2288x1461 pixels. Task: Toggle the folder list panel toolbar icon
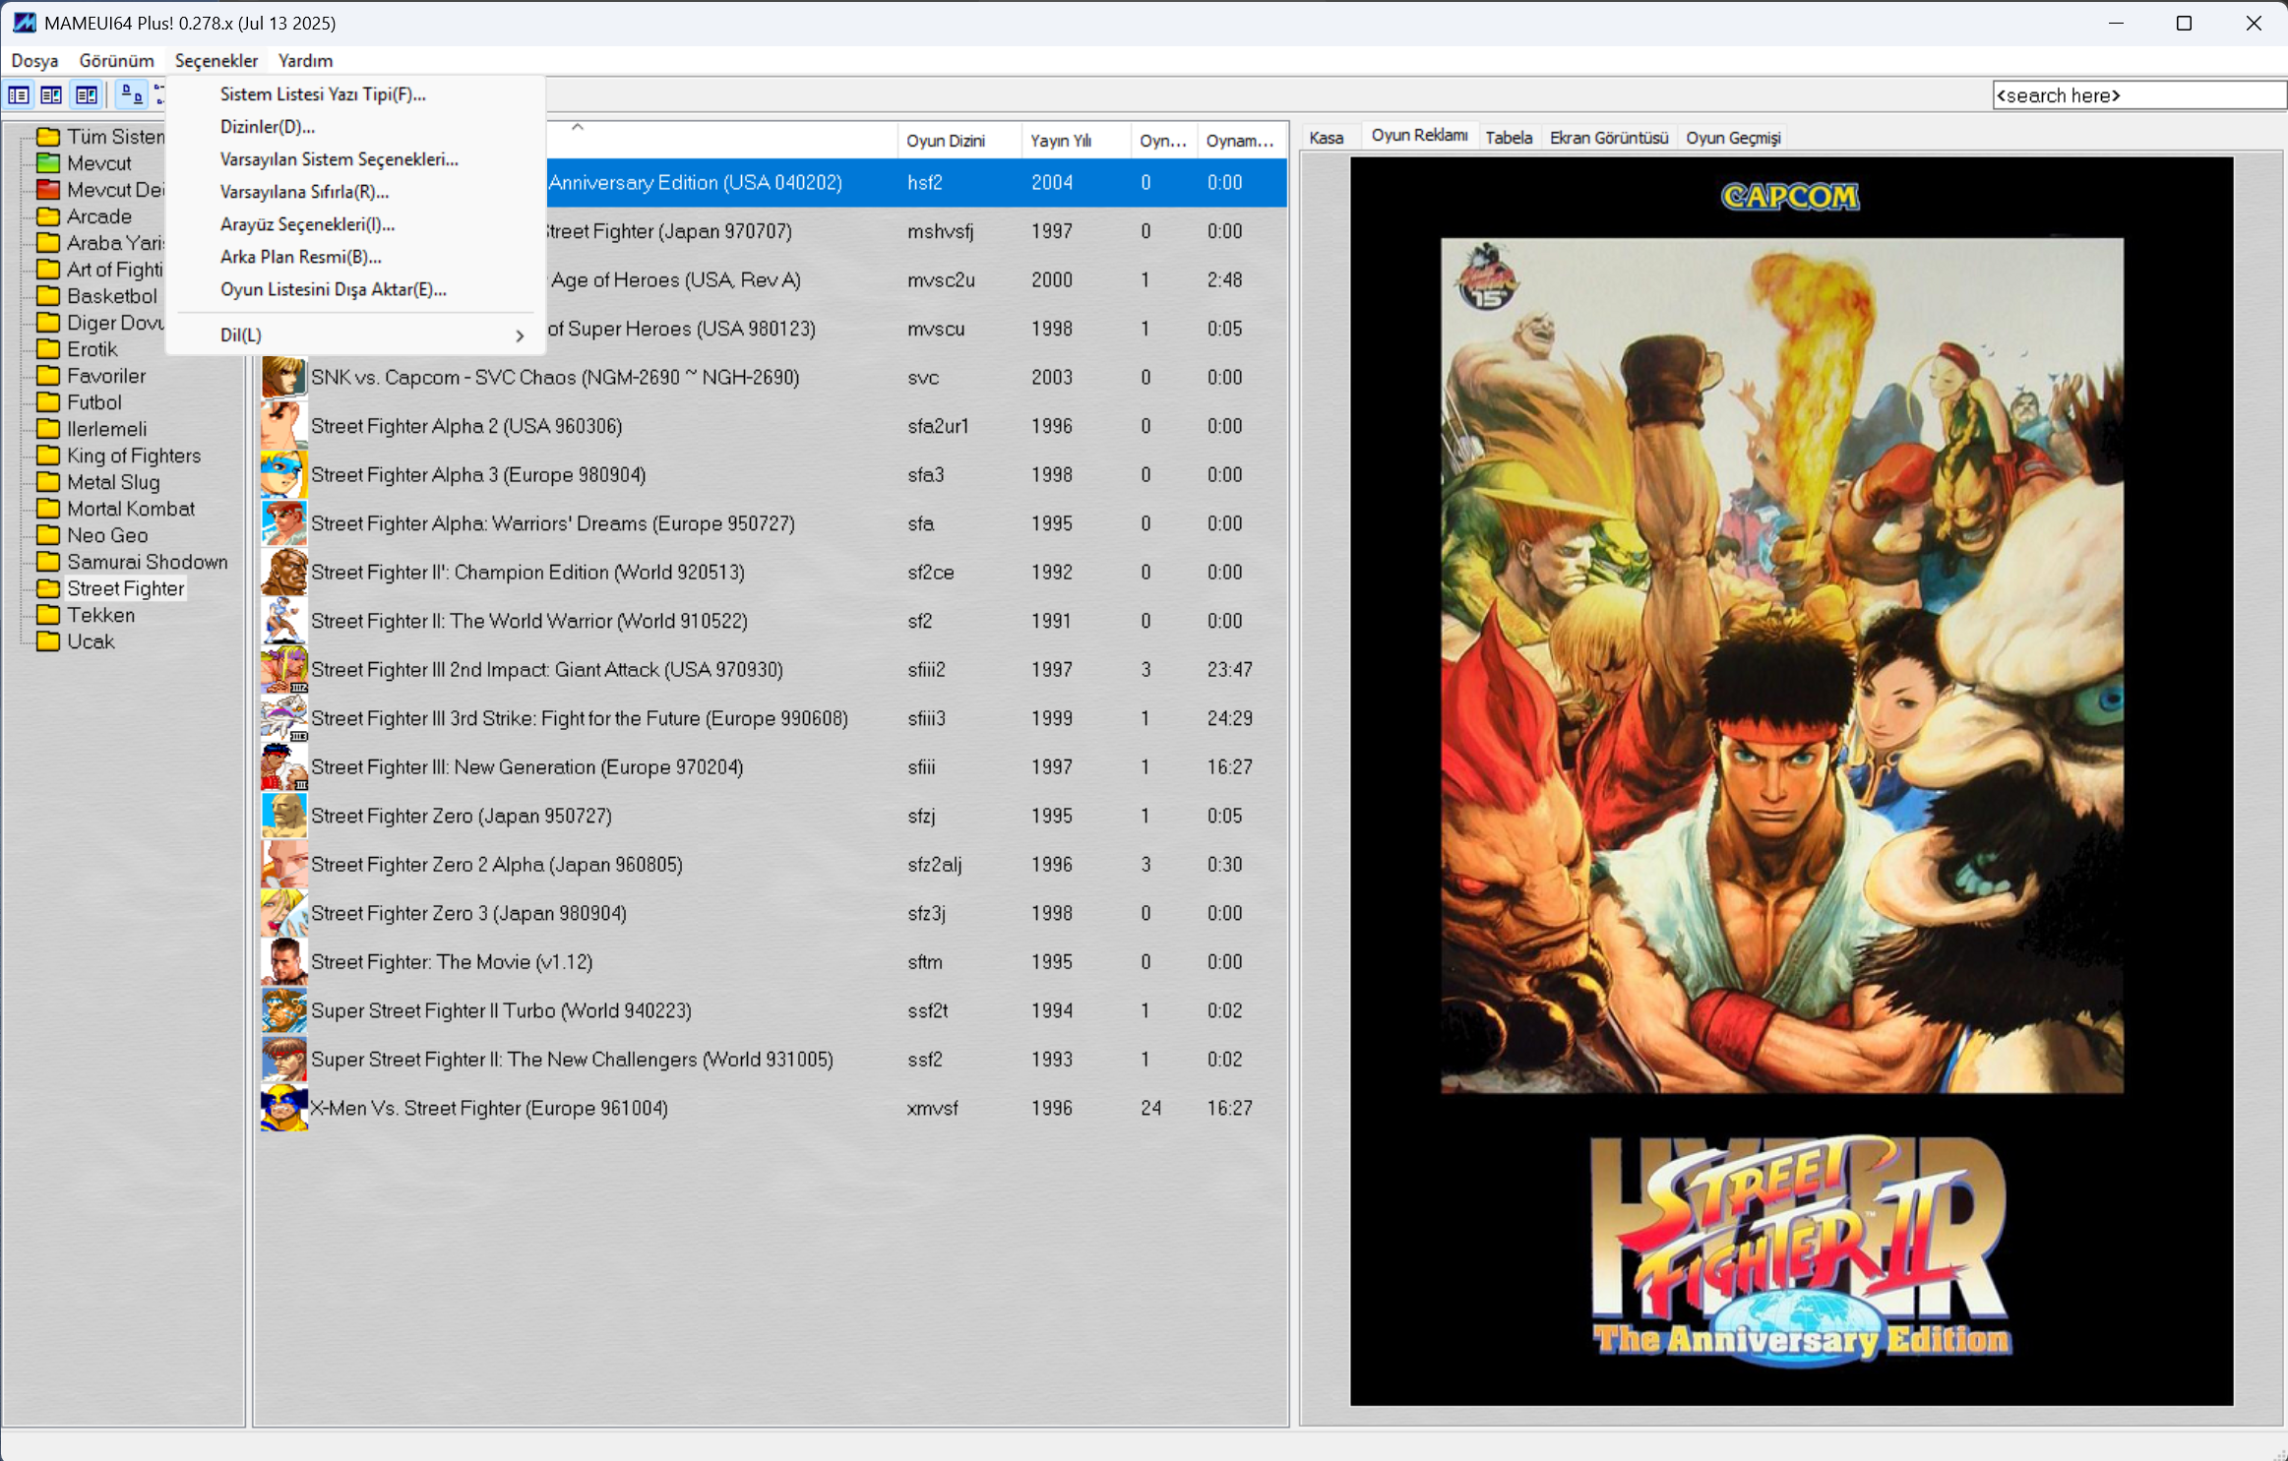coord(19,94)
